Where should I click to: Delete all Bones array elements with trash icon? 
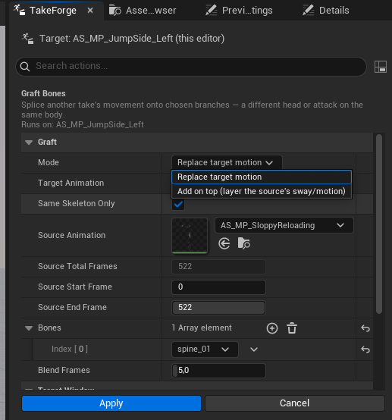(x=292, y=328)
